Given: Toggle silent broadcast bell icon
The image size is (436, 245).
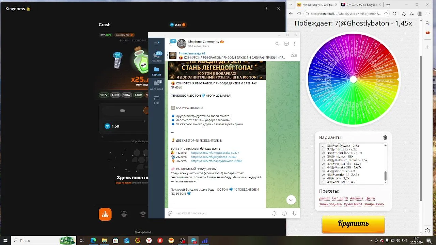Looking at the screenshot, I should 274,213.
